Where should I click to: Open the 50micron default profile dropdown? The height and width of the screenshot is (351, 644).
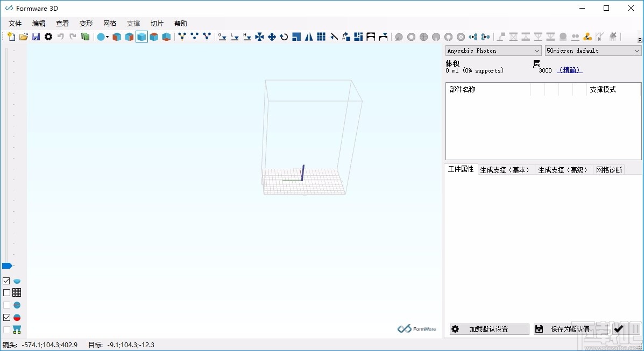[636, 50]
